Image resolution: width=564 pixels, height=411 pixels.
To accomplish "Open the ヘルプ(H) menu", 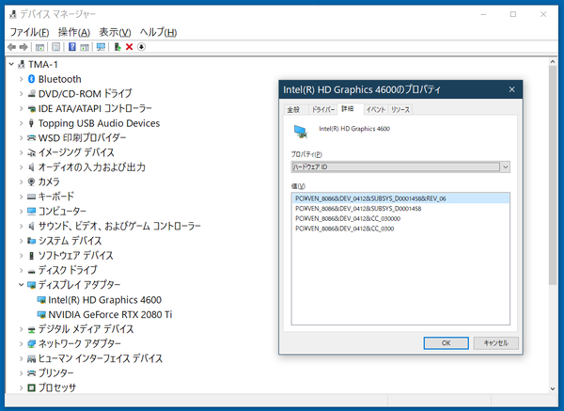I will coord(158,32).
